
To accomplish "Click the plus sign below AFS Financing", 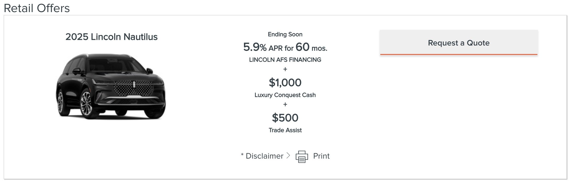I will (285, 69).
